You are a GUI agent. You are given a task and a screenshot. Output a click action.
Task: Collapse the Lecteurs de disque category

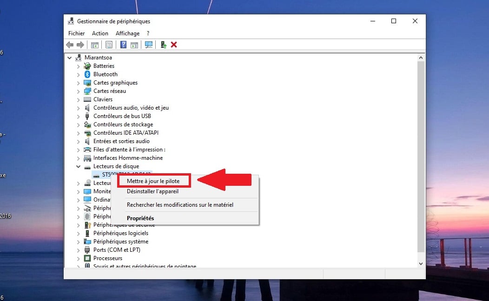(x=78, y=166)
